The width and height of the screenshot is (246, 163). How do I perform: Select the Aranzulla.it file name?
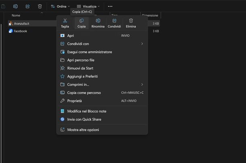pyautogui.click(x=21, y=23)
